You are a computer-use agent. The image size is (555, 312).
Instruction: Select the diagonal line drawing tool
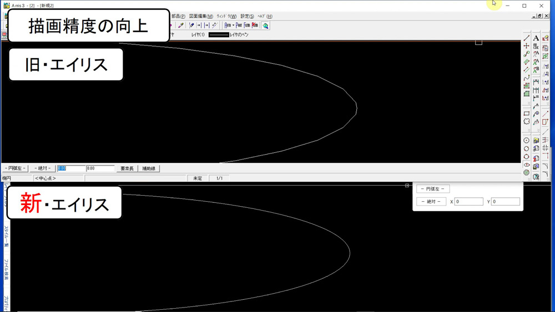coord(526,38)
